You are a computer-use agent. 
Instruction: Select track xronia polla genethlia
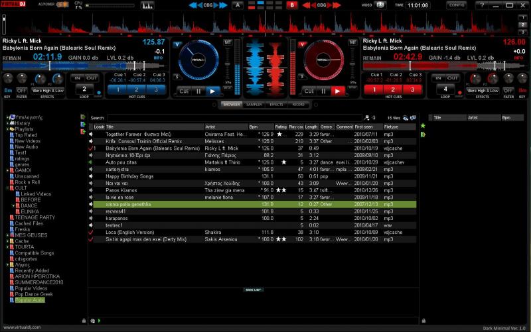tap(252, 204)
